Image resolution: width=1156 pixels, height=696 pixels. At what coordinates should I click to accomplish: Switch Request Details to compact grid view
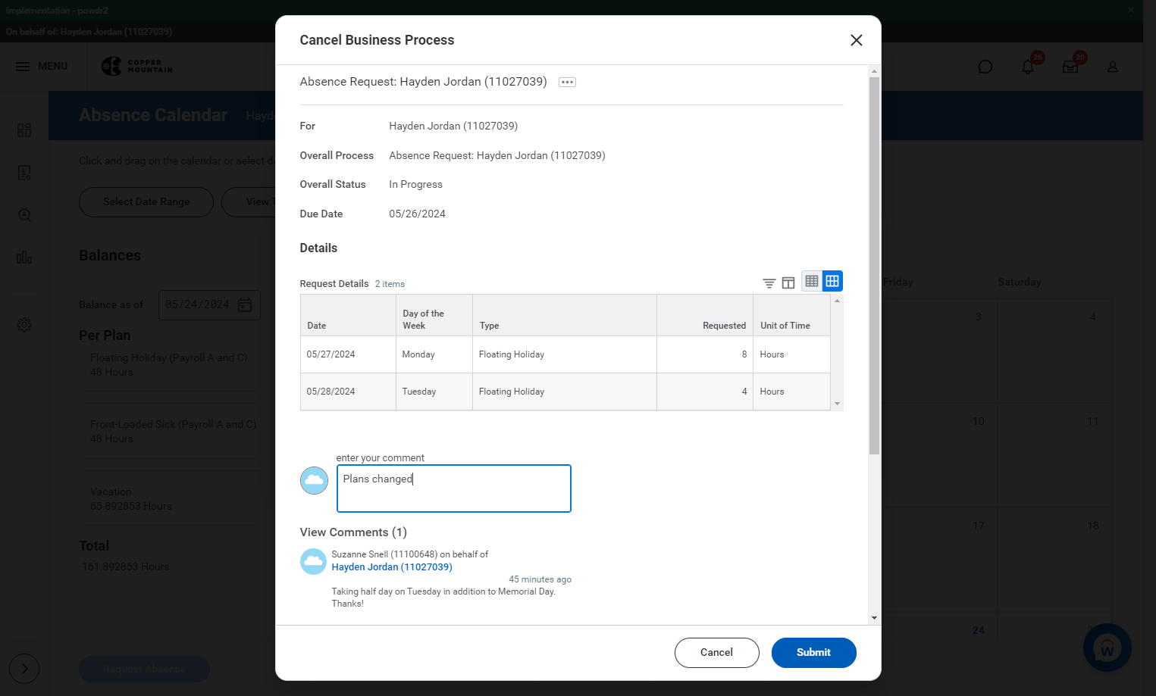tap(812, 281)
